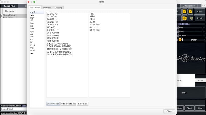
Task: Close the Tools dialog with Close button
Action: pyautogui.click(x=169, y=111)
